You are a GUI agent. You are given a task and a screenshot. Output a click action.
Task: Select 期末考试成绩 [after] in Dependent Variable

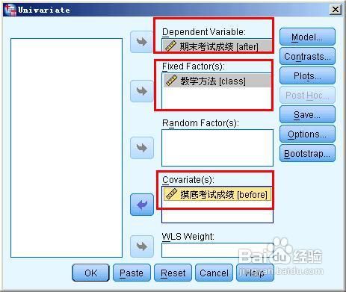(x=217, y=46)
